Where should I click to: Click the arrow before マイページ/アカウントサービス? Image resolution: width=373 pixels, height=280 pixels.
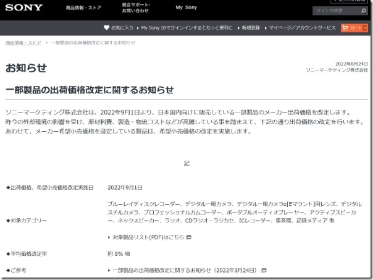tap(266, 28)
